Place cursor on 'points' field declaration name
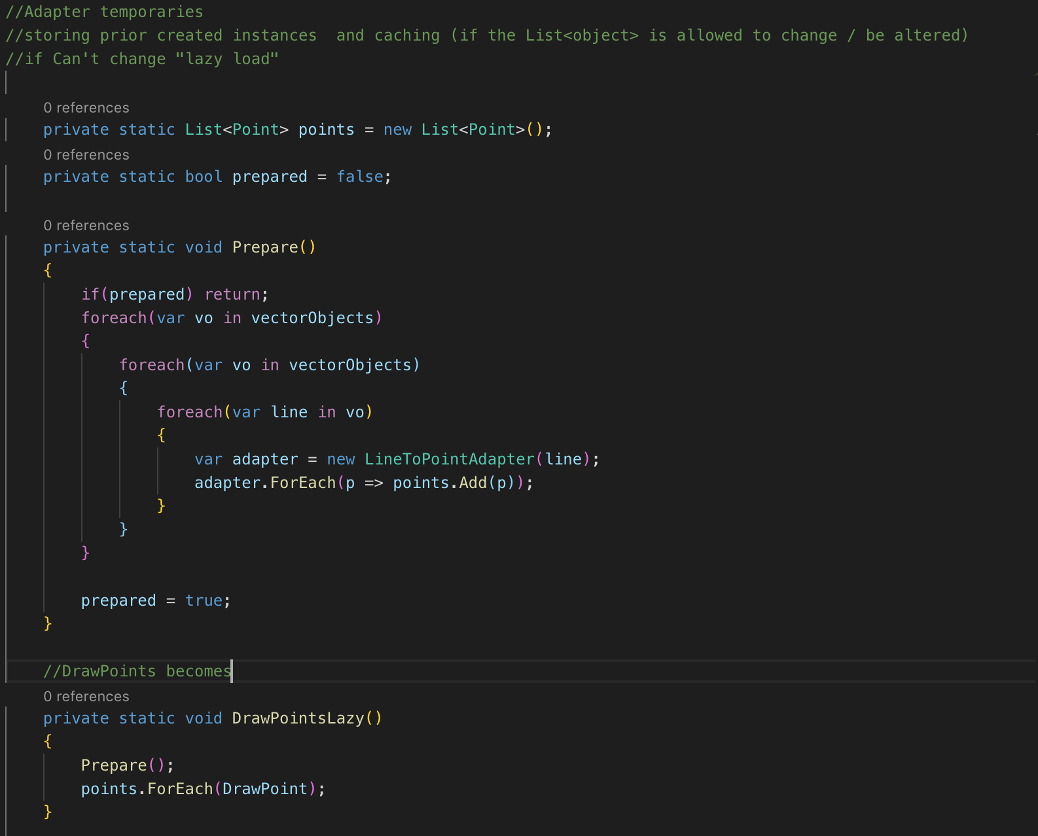This screenshot has width=1038, height=836. click(326, 130)
